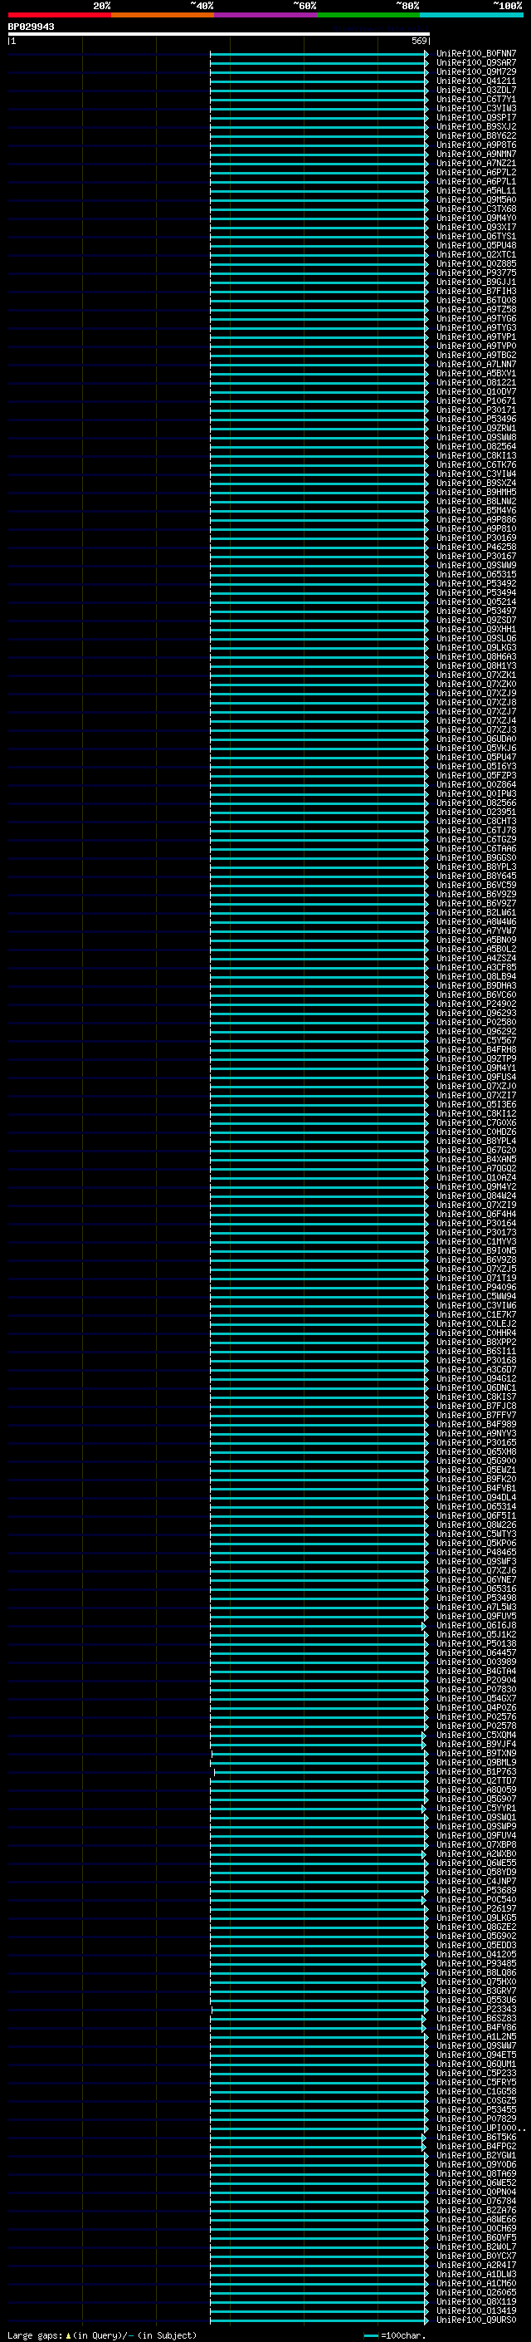Image resolution: width=531 pixels, height=2342 pixels.
Task: Click hit UniRef100_Q26065
Action: point(475,2291)
